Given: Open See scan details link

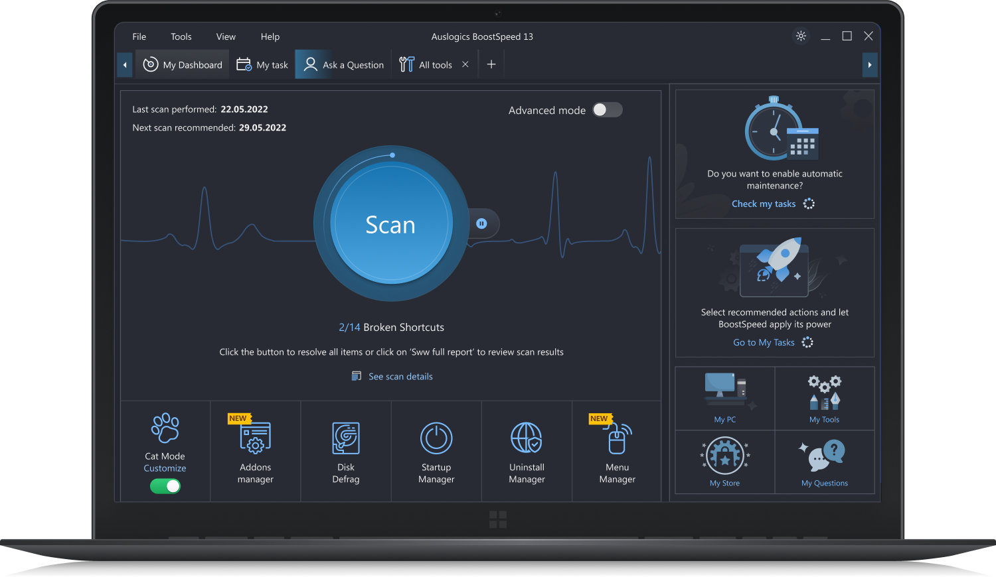Looking at the screenshot, I should [400, 377].
